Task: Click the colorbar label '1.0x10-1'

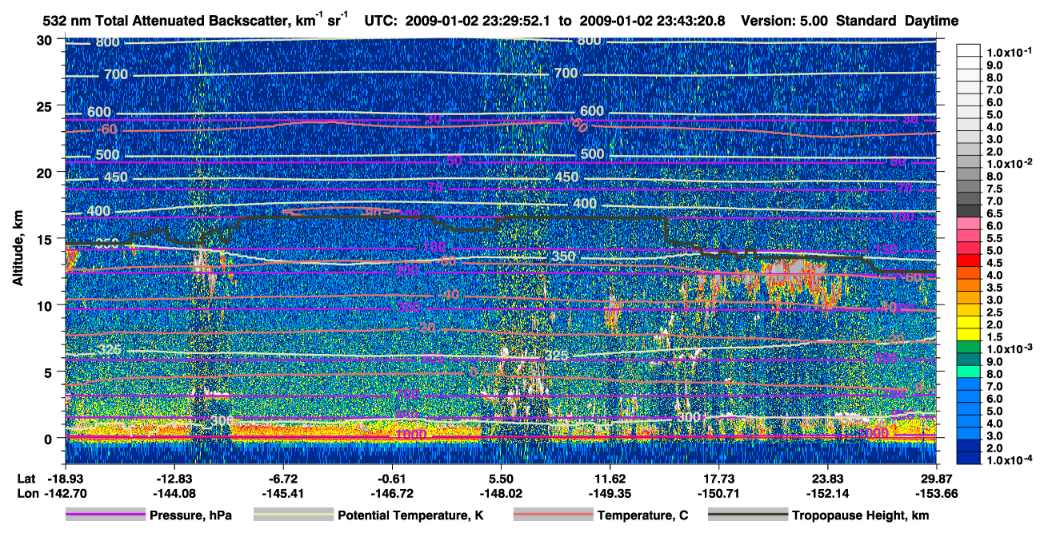Action: [x=1010, y=52]
